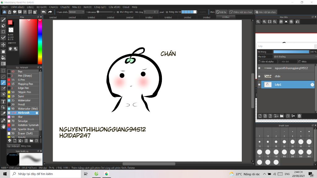Expand brush panel add-brush dropdown arrow
The width and height of the screenshot is (317, 178).
point(22,141)
